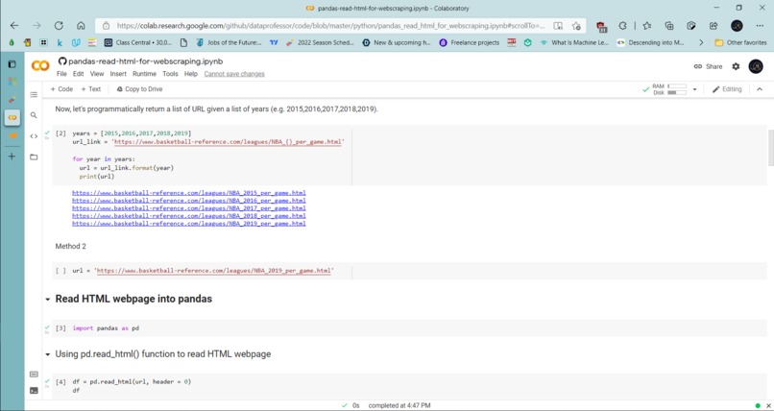Open Tools menu
The width and height of the screenshot is (774, 411).
pos(170,74)
